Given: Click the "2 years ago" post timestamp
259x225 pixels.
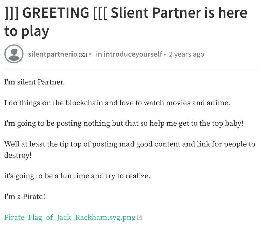Looking at the screenshot, I should [x=186, y=54].
